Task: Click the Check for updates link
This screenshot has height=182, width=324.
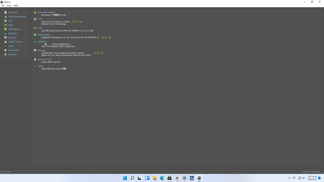Action: coord(311,172)
